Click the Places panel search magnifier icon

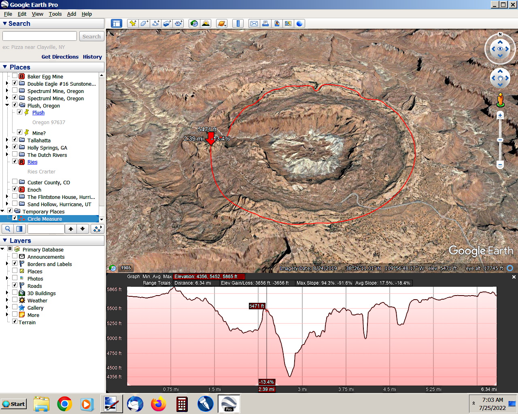(8, 229)
